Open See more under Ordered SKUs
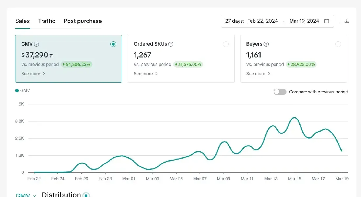 (x=146, y=74)
